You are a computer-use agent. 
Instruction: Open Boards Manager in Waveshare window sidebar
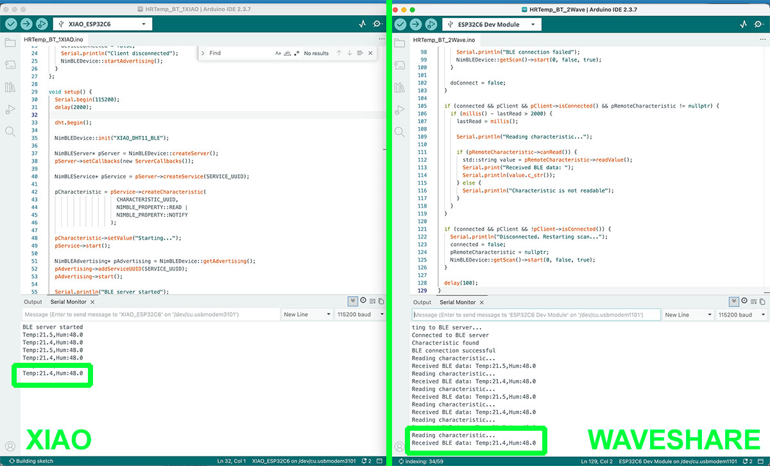[399, 65]
